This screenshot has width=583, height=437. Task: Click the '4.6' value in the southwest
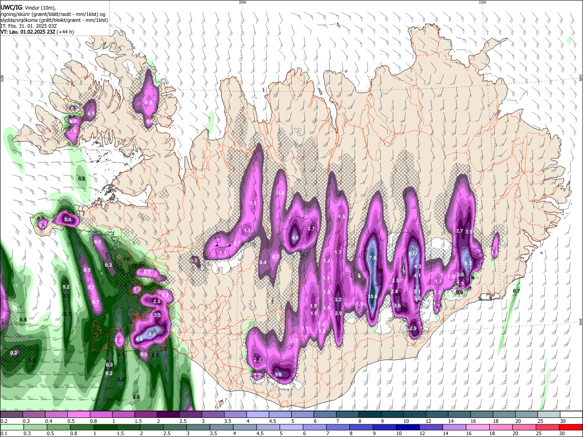point(139,339)
